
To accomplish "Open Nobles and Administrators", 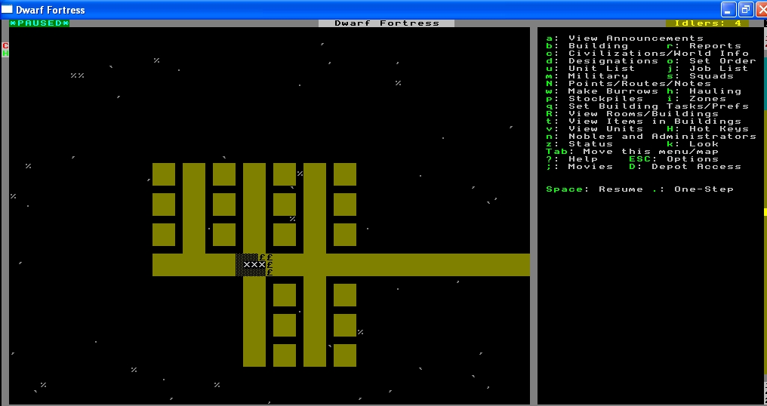I will coord(651,137).
